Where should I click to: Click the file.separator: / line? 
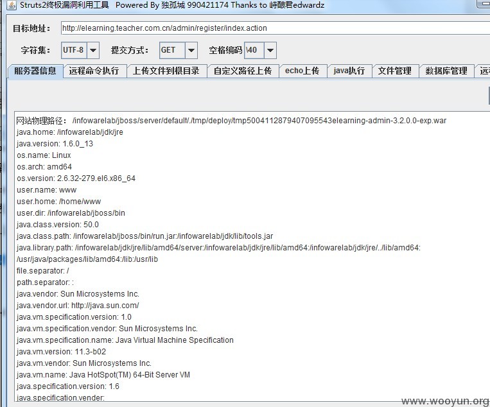point(43,271)
